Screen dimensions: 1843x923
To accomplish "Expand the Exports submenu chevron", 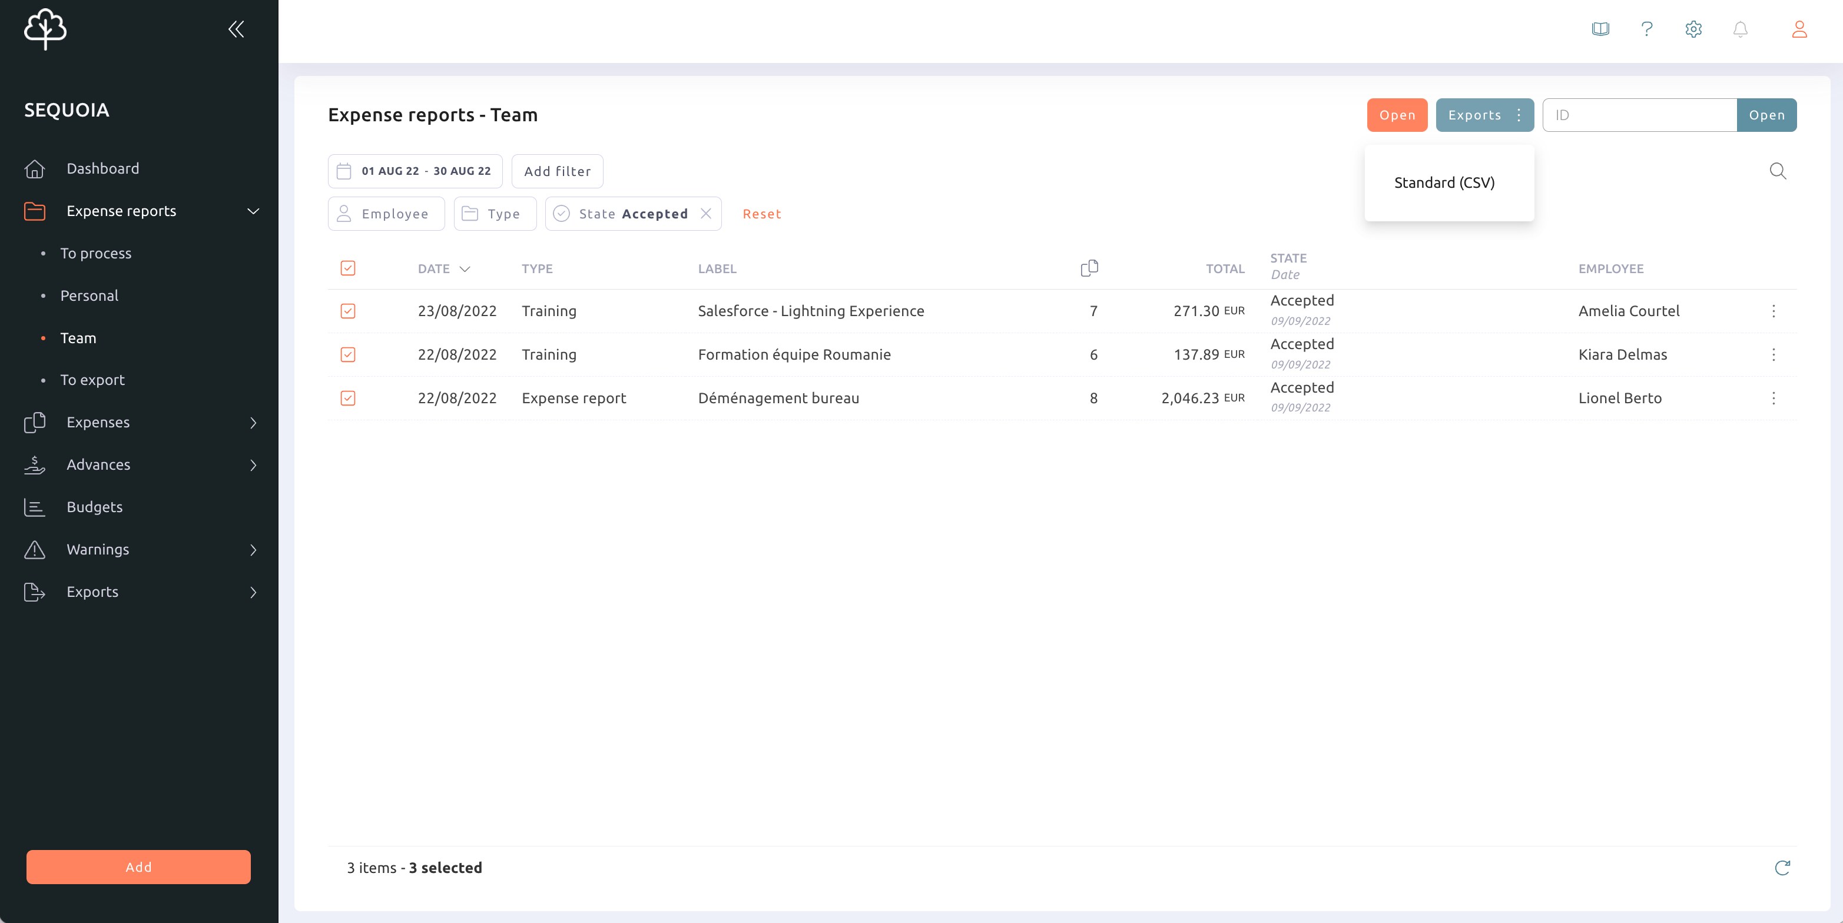I will click(253, 592).
